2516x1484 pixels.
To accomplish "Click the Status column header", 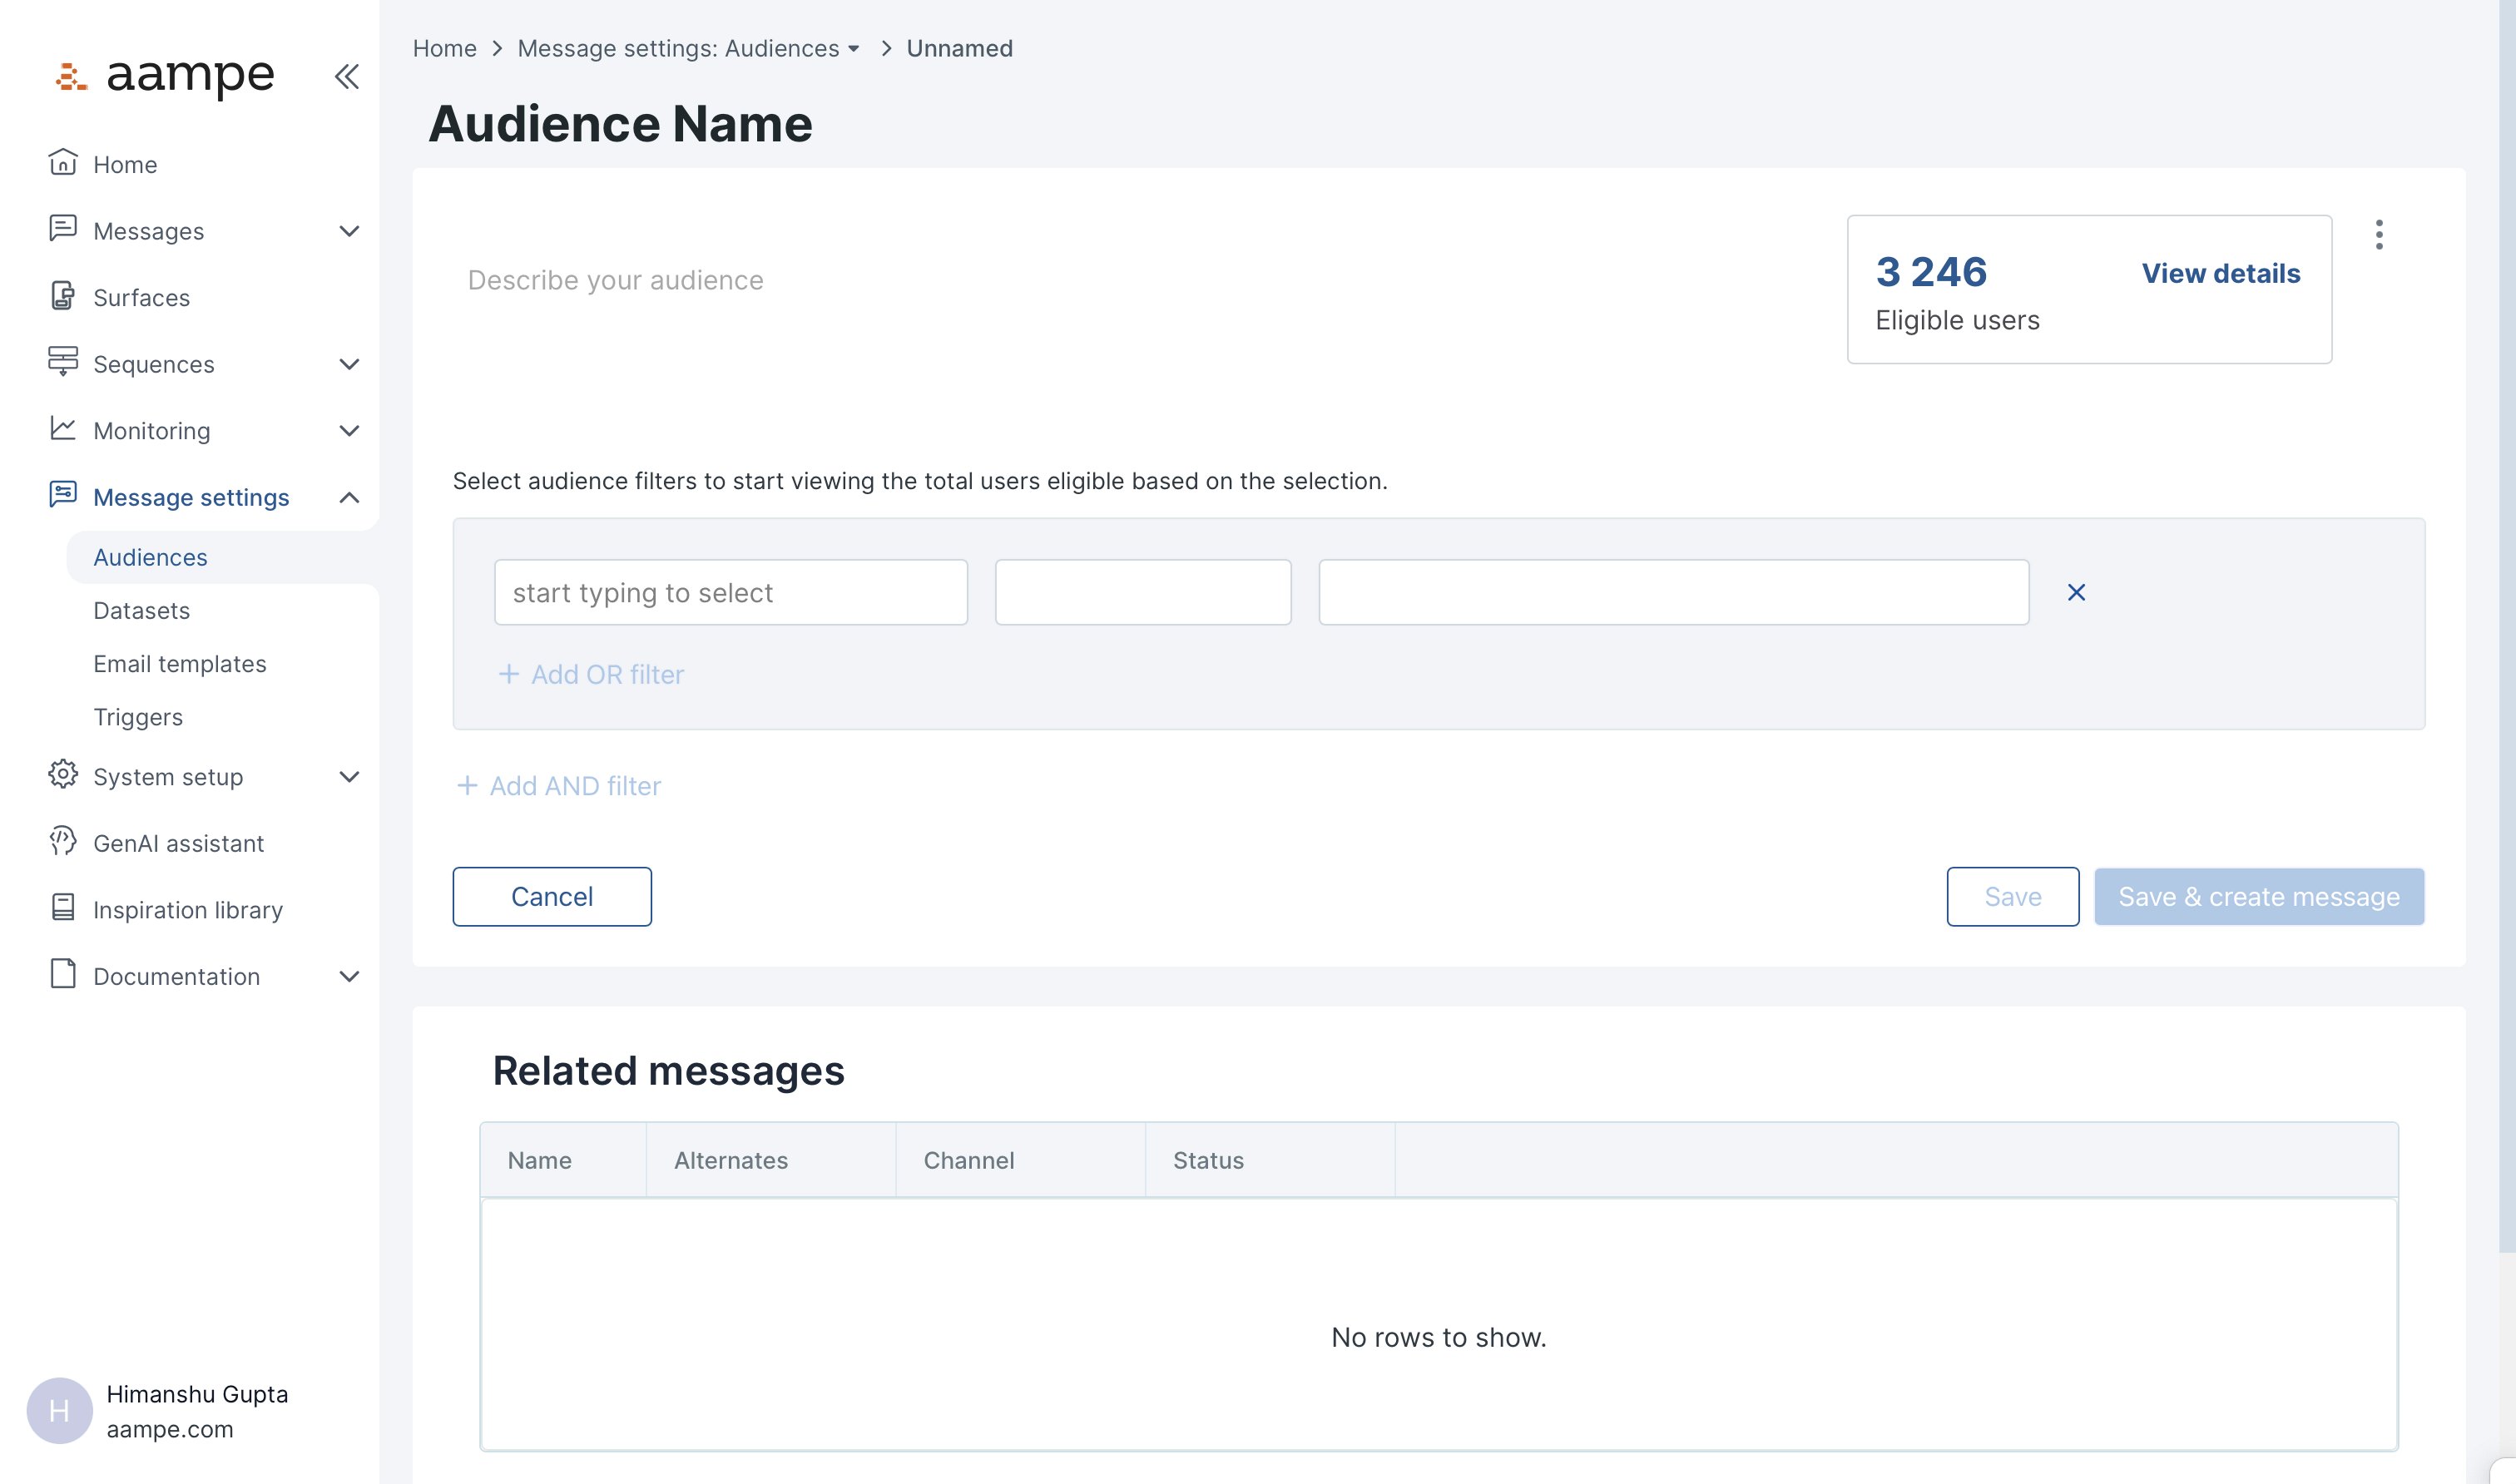I will [x=1270, y=1161].
